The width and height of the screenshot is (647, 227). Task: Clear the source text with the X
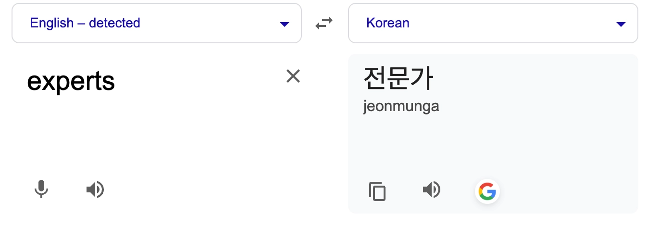click(x=293, y=76)
